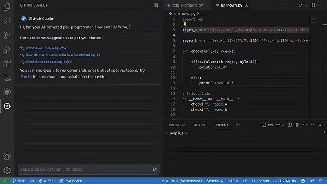
Task: Click line number 9 in editor gutter
Action: click(173, 62)
